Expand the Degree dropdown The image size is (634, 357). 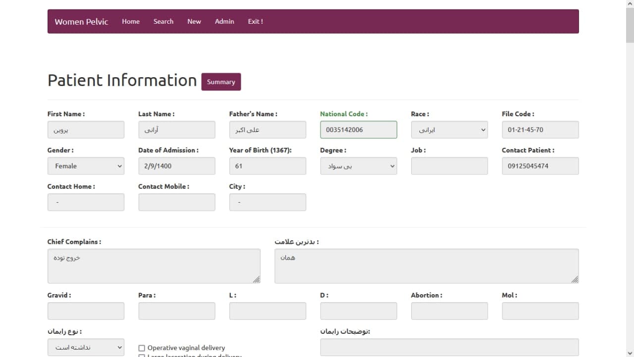358,166
